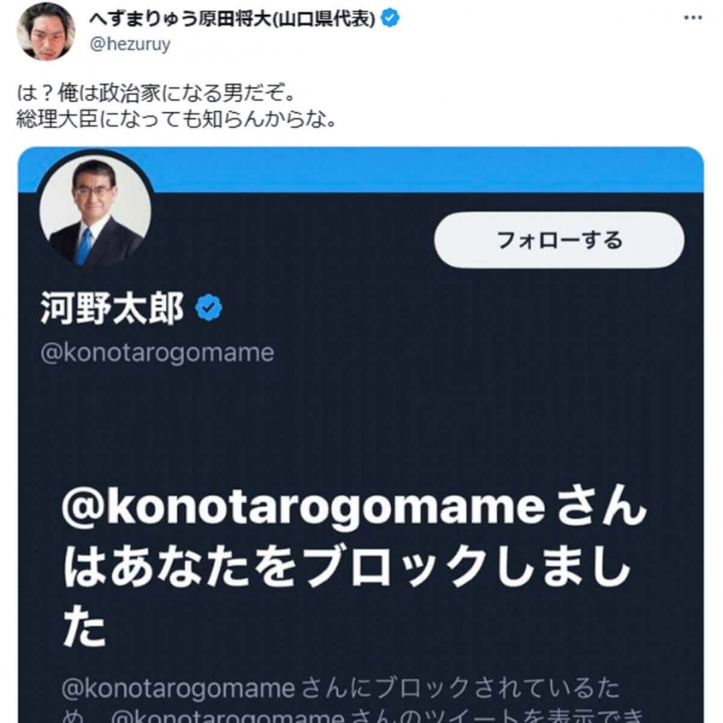Click the blue header banner of the embedded image
Image resolution: width=723 pixels, height=723 pixels.
[x=428, y=169]
